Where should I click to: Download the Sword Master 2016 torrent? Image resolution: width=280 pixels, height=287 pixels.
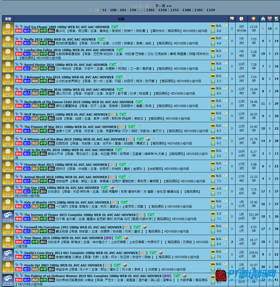click(x=225, y=64)
